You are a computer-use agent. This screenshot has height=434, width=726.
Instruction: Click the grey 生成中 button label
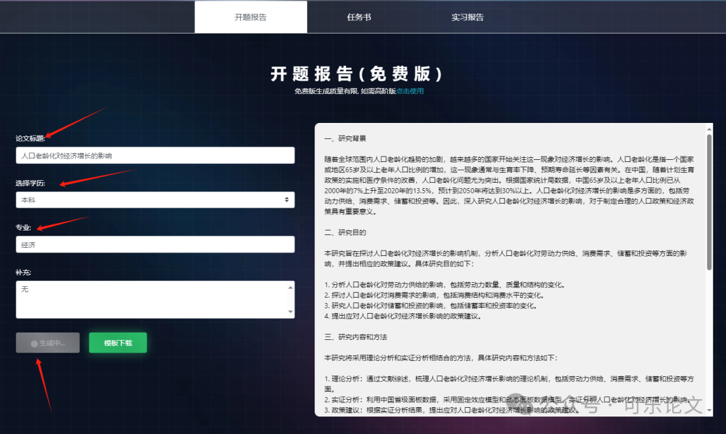click(x=52, y=343)
